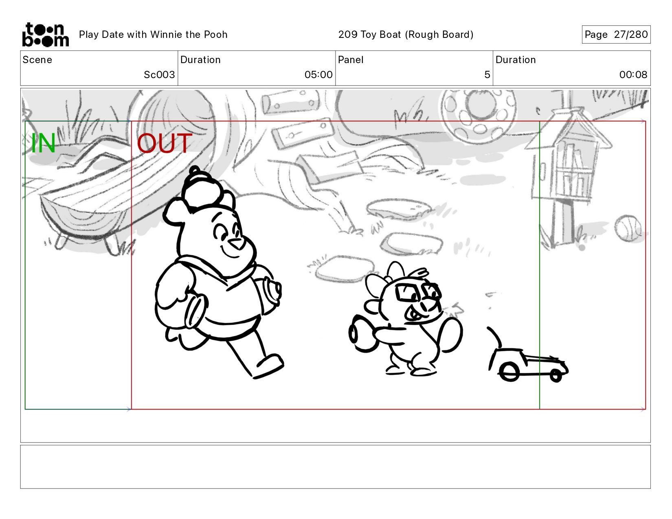672x519 pixels.
Task: Click the 'Page 27/280' box
Action: pyautogui.click(x=616, y=34)
